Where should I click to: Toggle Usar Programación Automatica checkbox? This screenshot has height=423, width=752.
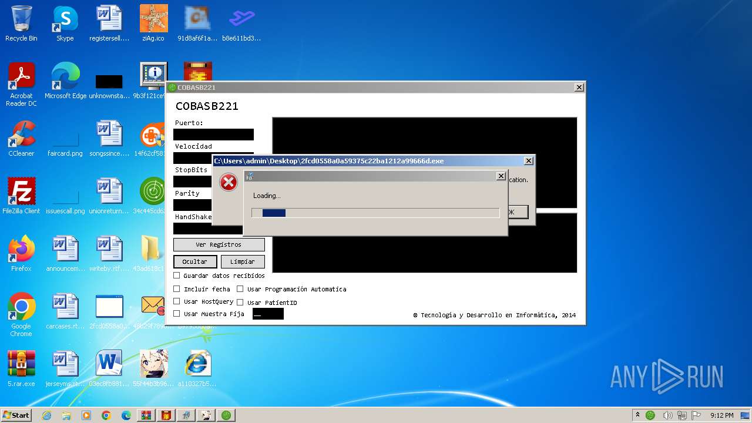[240, 288]
